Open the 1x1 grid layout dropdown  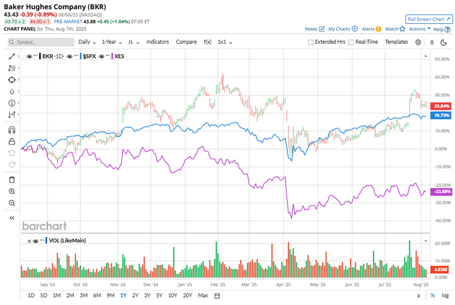[x=225, y=42]
